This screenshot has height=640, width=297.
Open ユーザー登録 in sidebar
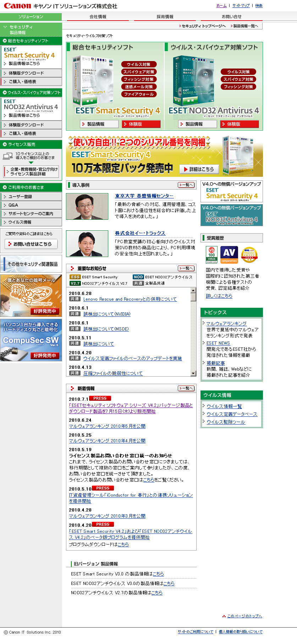pyautogui.click(x=31, y=197)
